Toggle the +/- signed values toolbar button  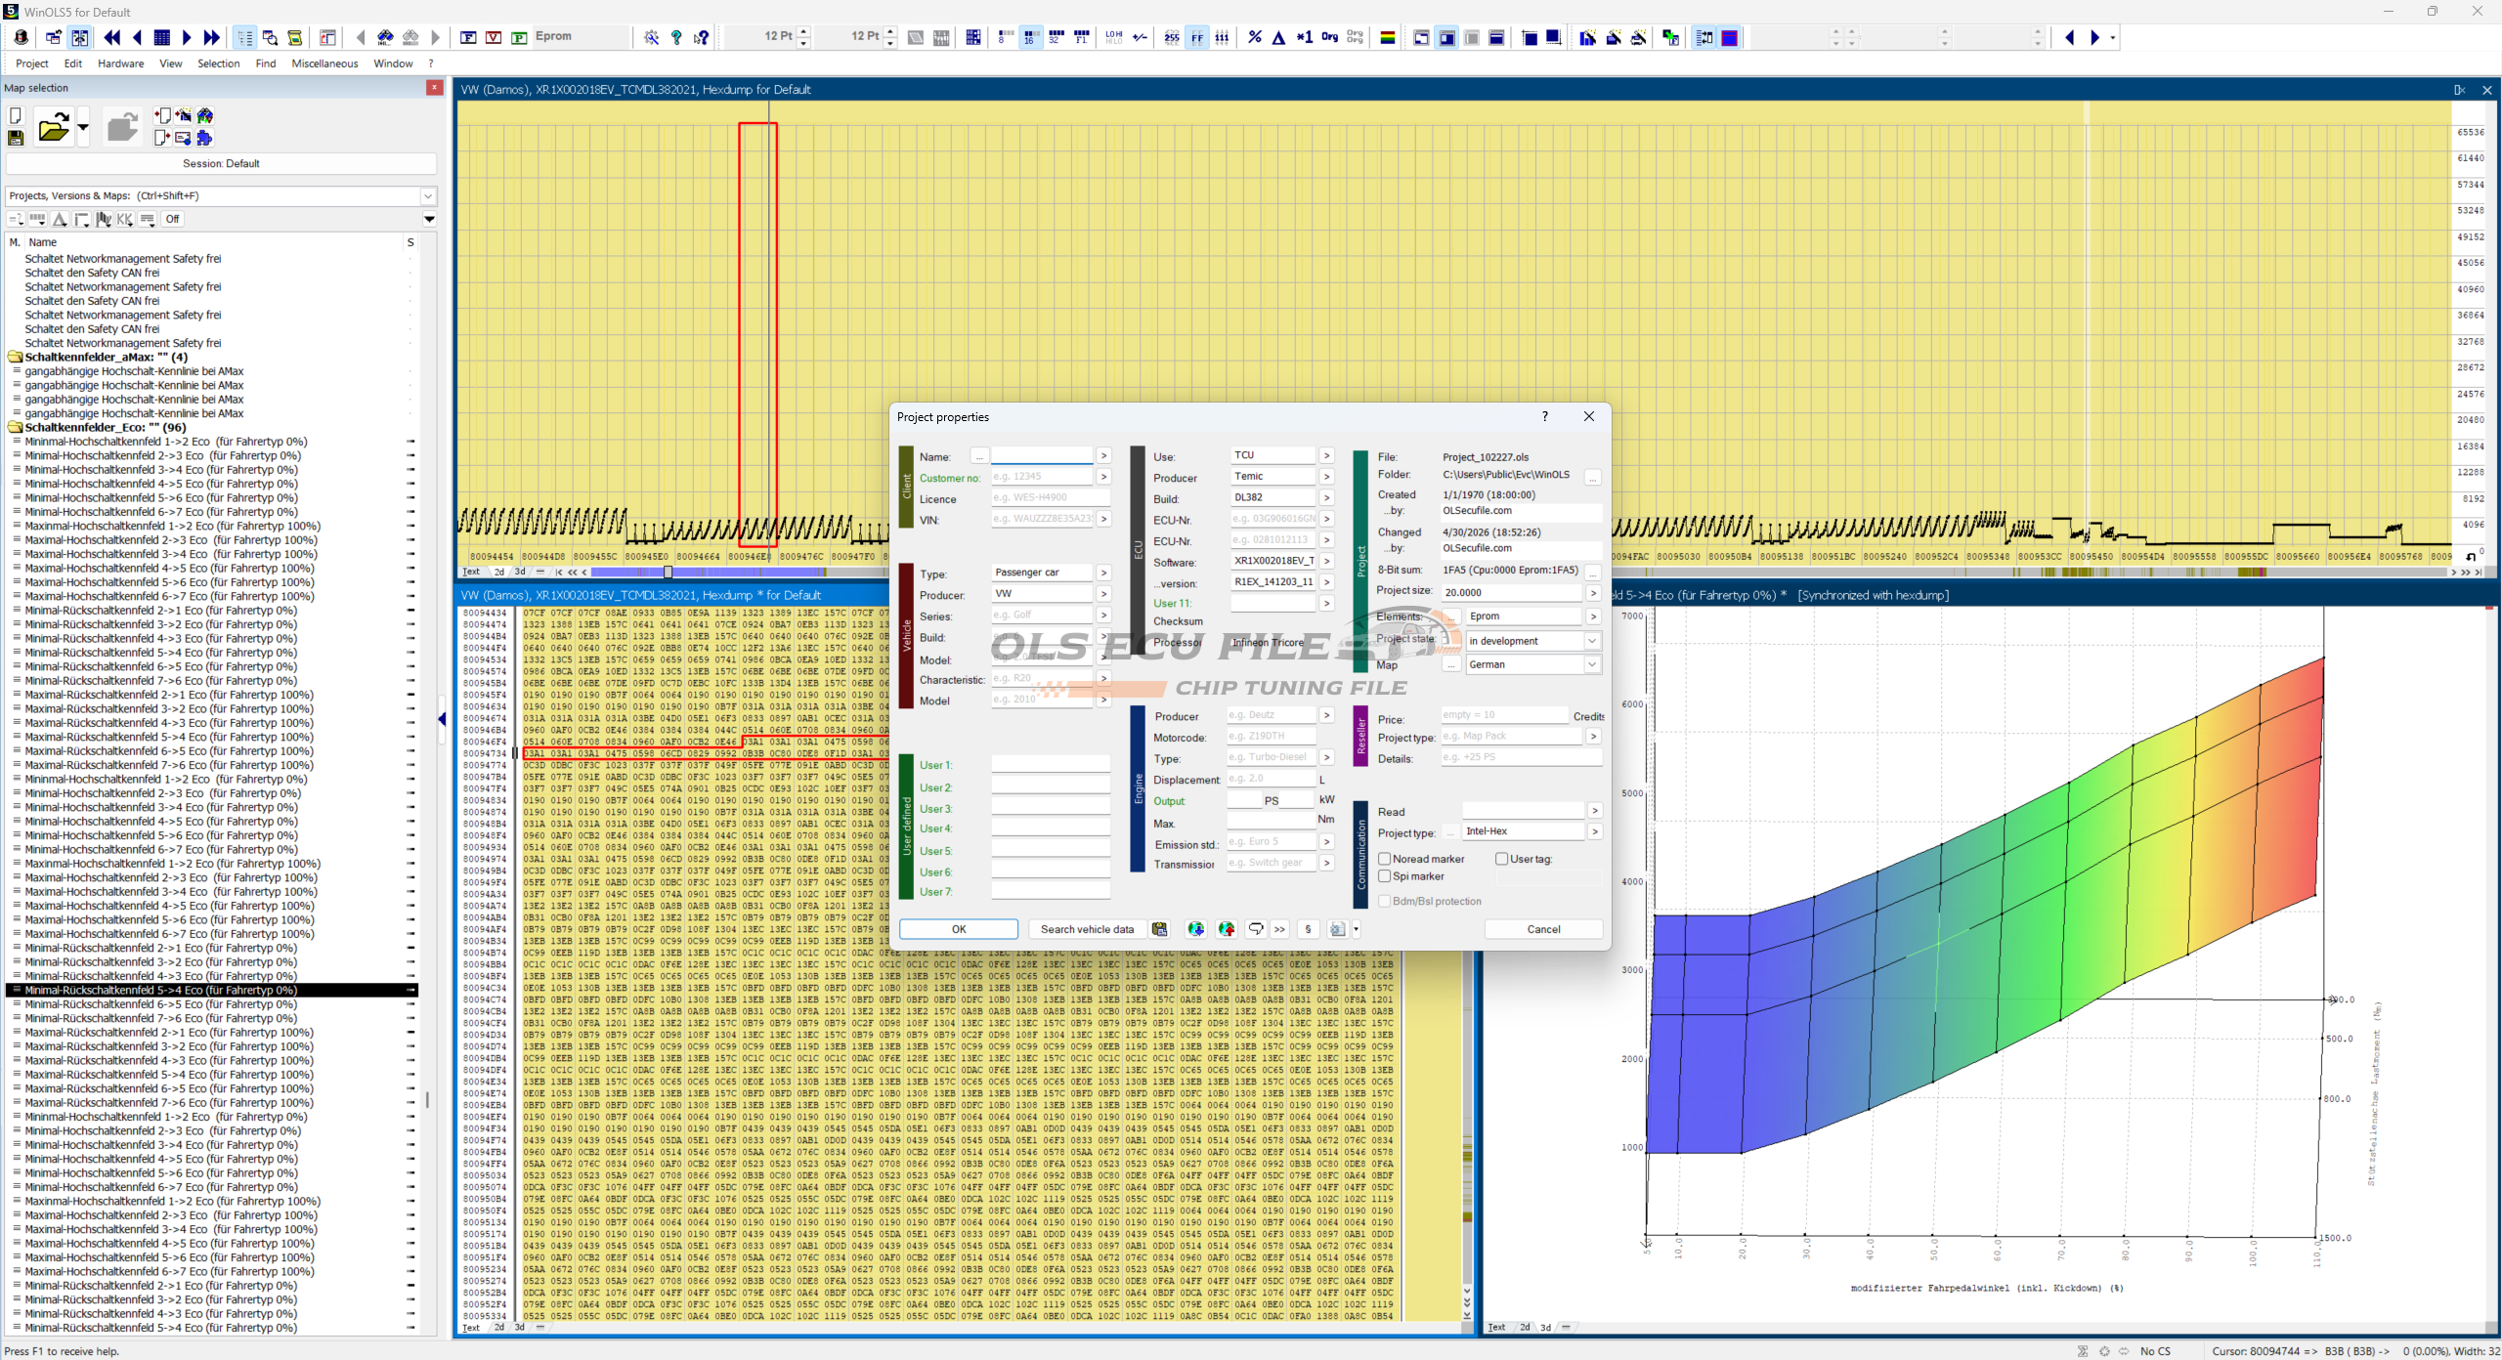[1140, 38]
